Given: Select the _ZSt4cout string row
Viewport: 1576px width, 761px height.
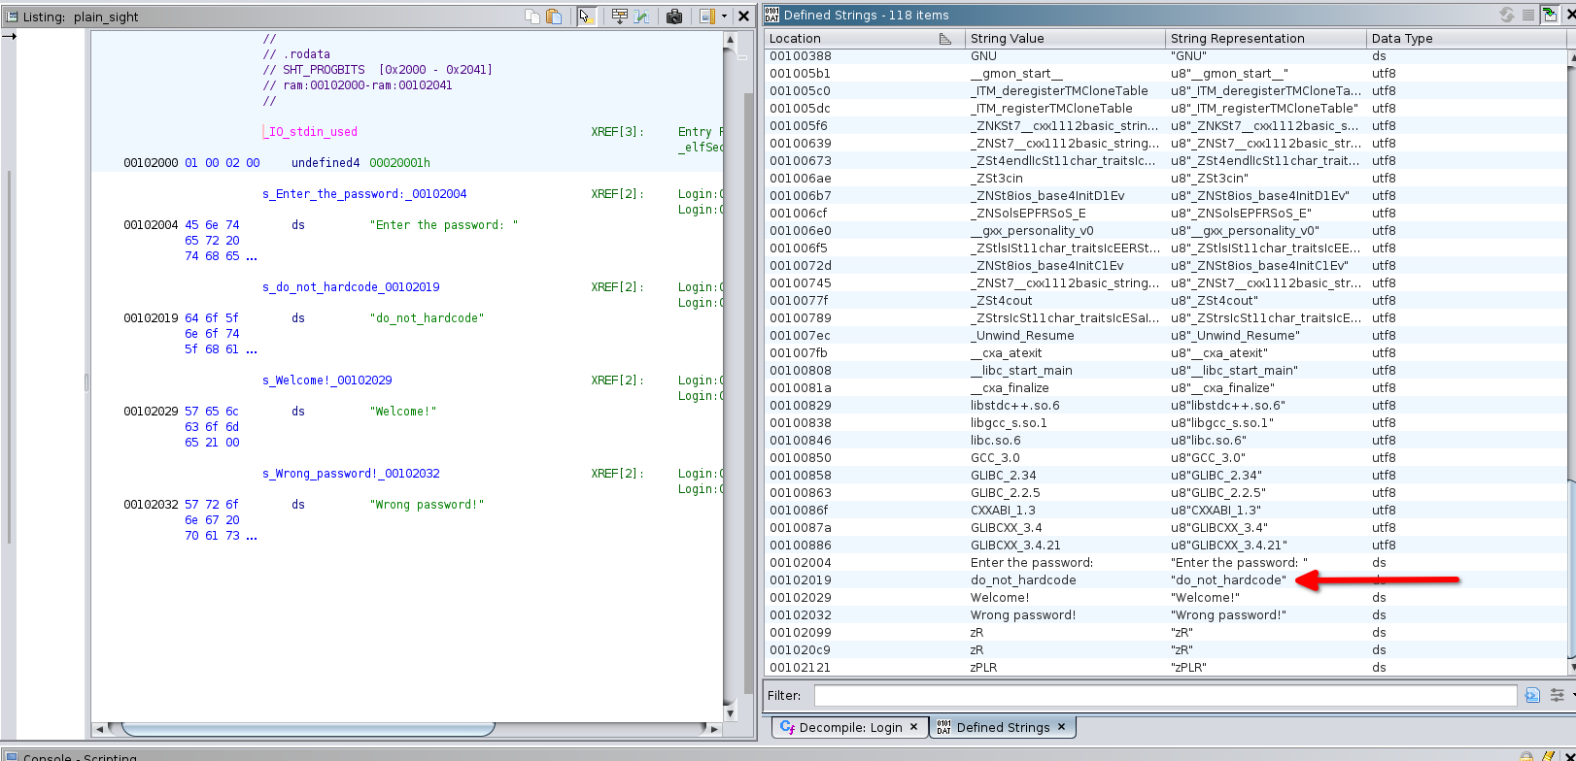Looking at the screenshot, I should click(x=1165, y=301).
